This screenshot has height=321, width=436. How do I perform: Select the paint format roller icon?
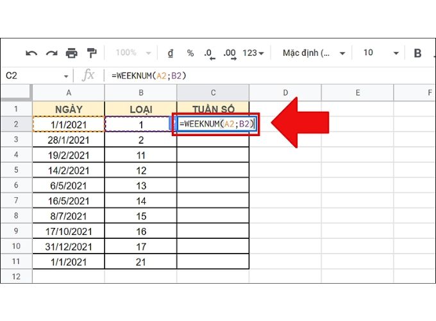92,53
